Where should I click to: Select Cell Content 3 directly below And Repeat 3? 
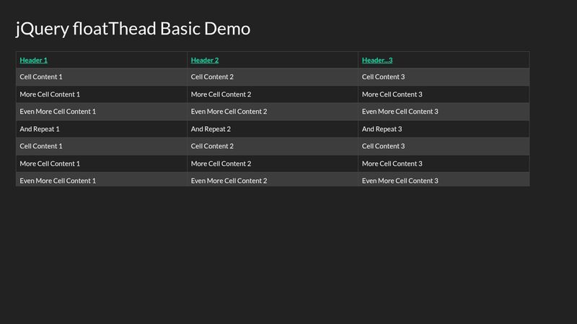point(383,146)
